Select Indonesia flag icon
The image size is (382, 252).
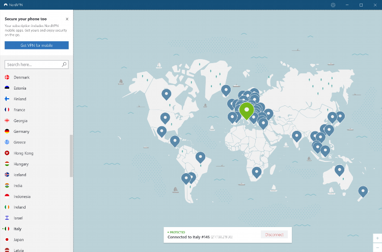coord(7,197)
